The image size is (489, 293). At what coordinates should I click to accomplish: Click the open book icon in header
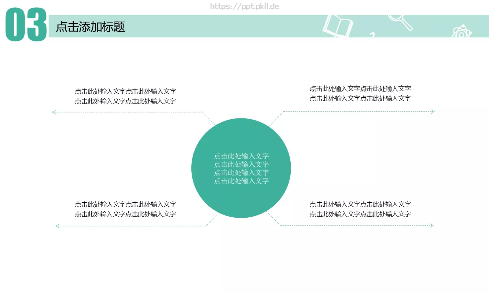pos(338,26)
